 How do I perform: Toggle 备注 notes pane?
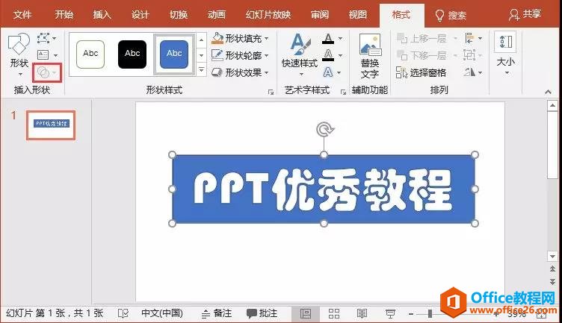[217, 314]
